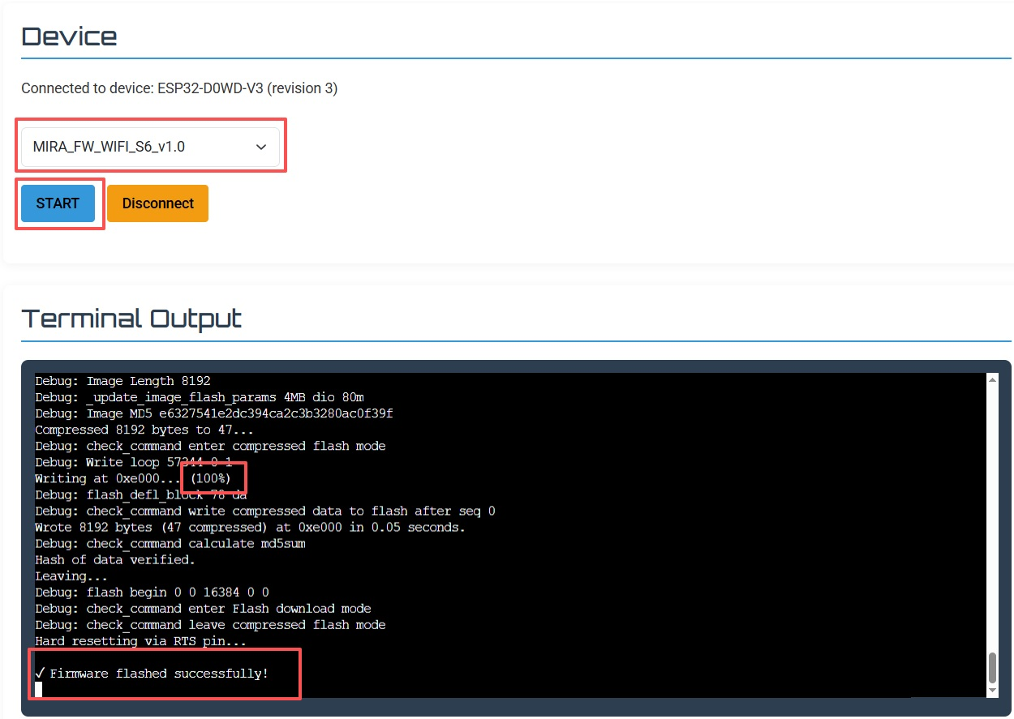The image size is (1014, 719).
Task: Click the checkmark before Firmware flashed successfully
Action: [41, 674]
